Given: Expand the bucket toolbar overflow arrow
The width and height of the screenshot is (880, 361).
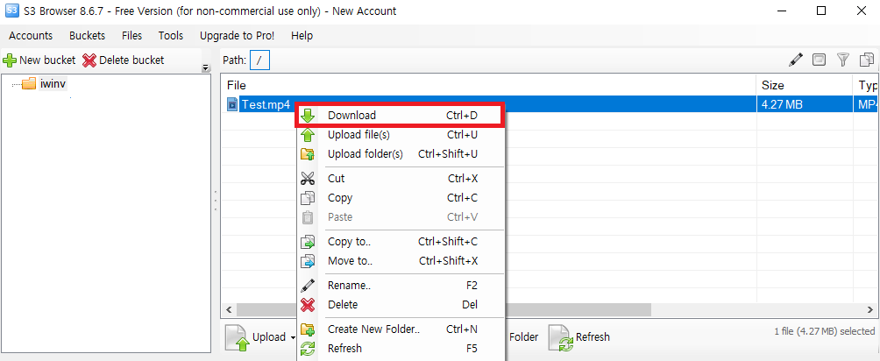Looking at the screenshot, I should 205,68.
